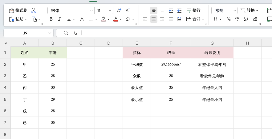Expand the Name Box dropdown arrow
The image size is (272, 139).
50,33
